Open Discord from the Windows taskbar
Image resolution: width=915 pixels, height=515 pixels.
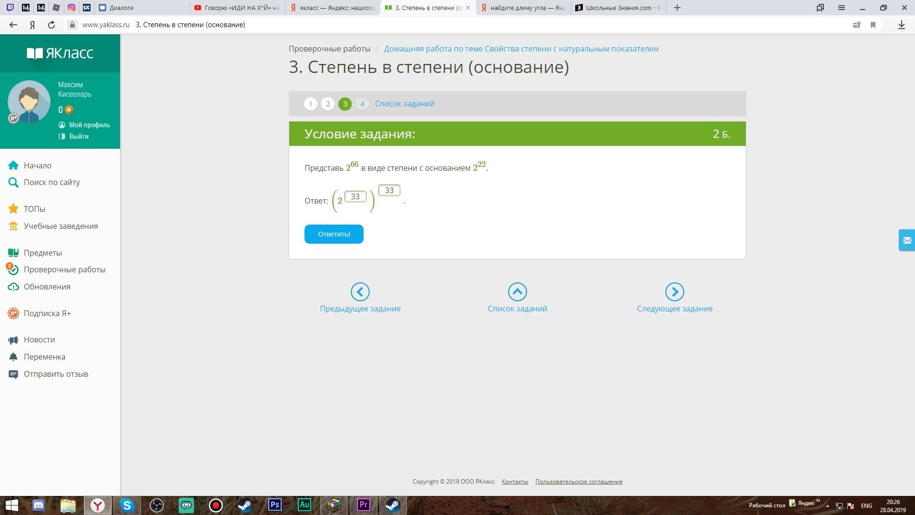click(x=39, y=505)
